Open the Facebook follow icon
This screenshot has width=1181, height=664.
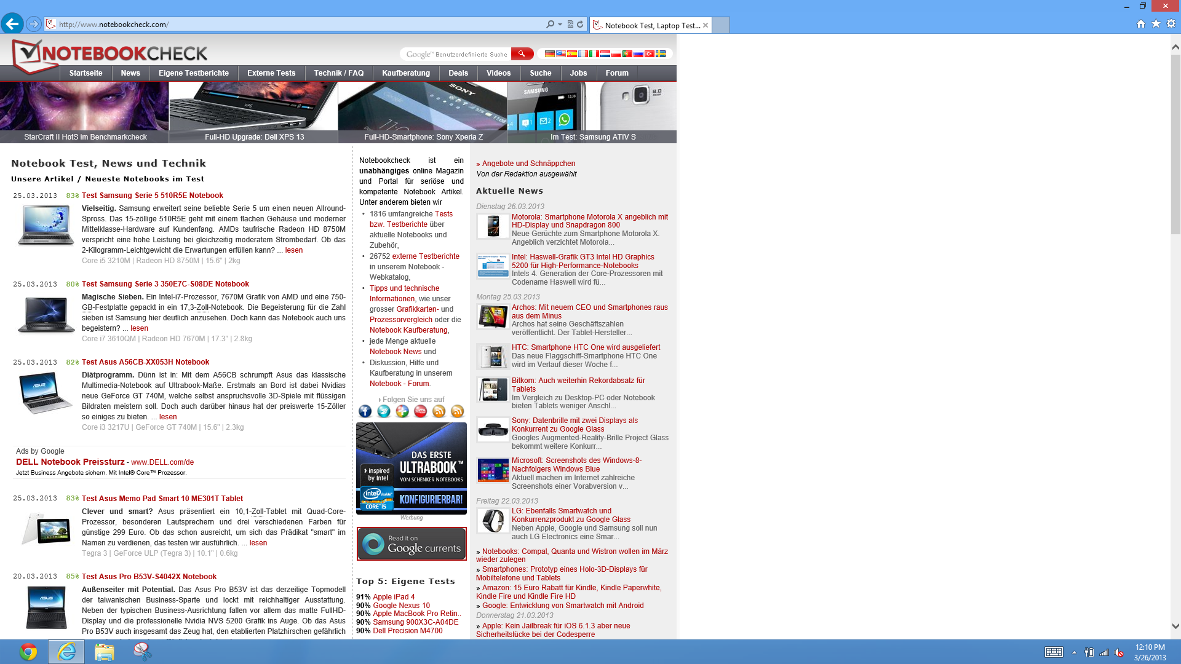(365, 411)
